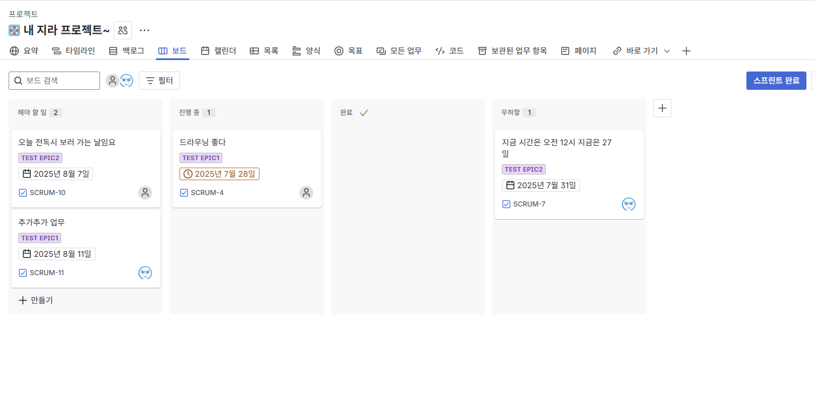Open the 2025년 7월 28일 due date picker

coord(219,174)
